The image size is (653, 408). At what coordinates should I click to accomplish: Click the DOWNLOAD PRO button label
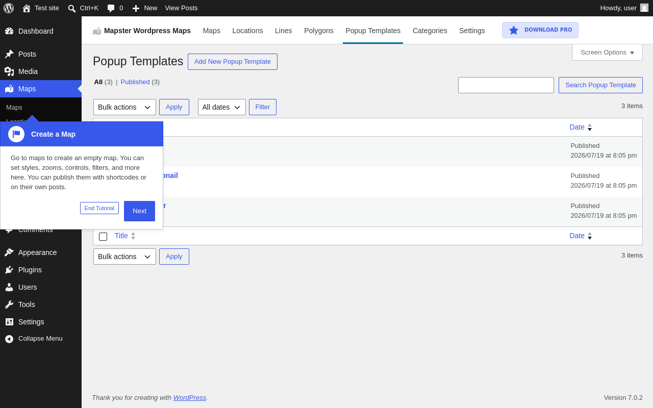click(548, 30)
